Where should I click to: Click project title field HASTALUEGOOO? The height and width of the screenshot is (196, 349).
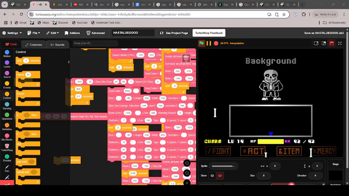[133, 33]
